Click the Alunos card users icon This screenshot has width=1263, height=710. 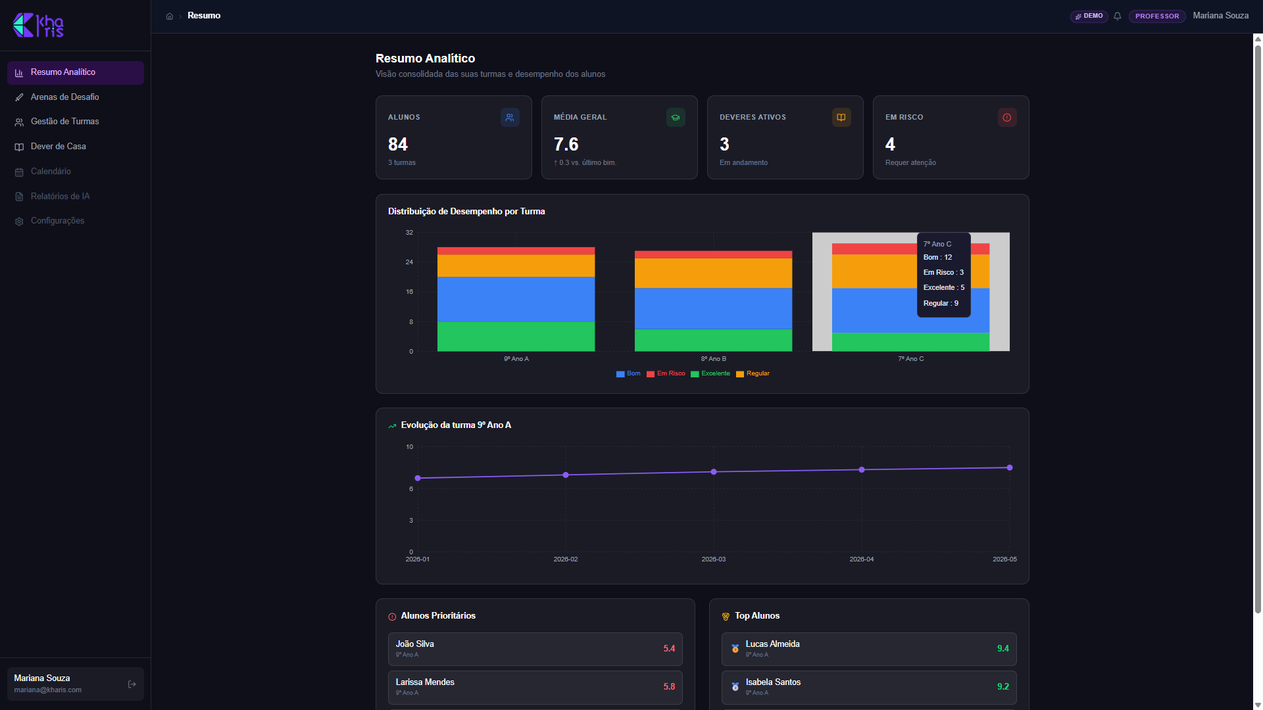(x=510, y=118)
